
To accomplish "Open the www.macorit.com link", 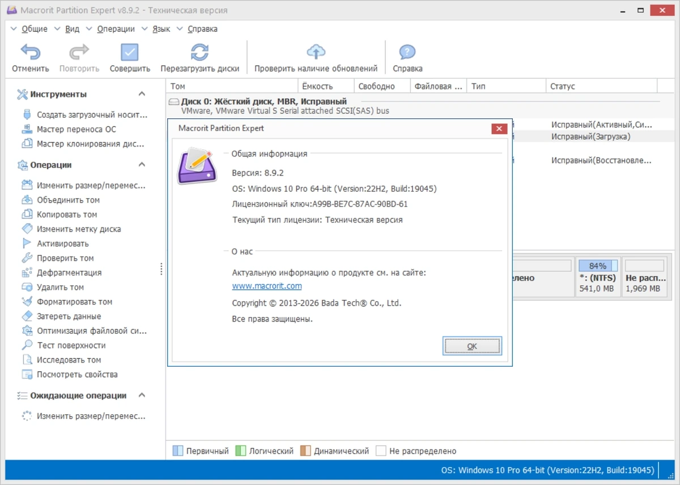I will coord(267,286).
